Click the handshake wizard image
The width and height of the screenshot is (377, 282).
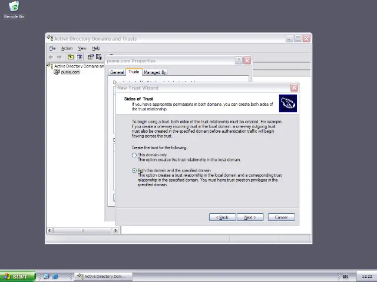pyautogui.click(x=288, y=103)
